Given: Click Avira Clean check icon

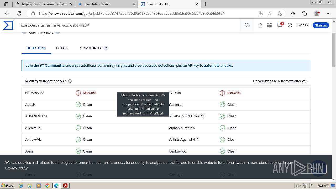Looking at the screenshot, I should coord(78,151).
